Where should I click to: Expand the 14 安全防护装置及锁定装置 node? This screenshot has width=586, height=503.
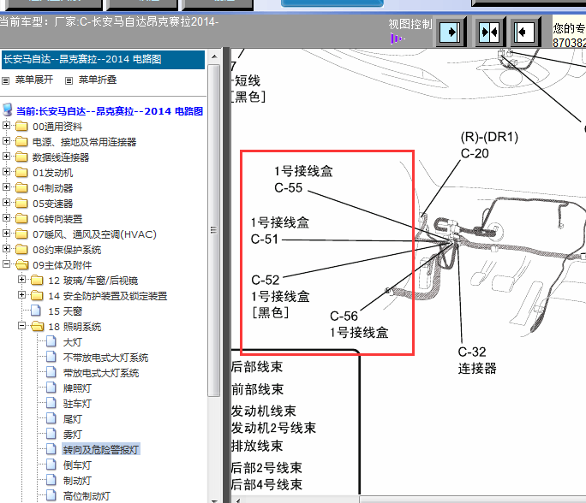pyautogui.click(x=21, y=295)
